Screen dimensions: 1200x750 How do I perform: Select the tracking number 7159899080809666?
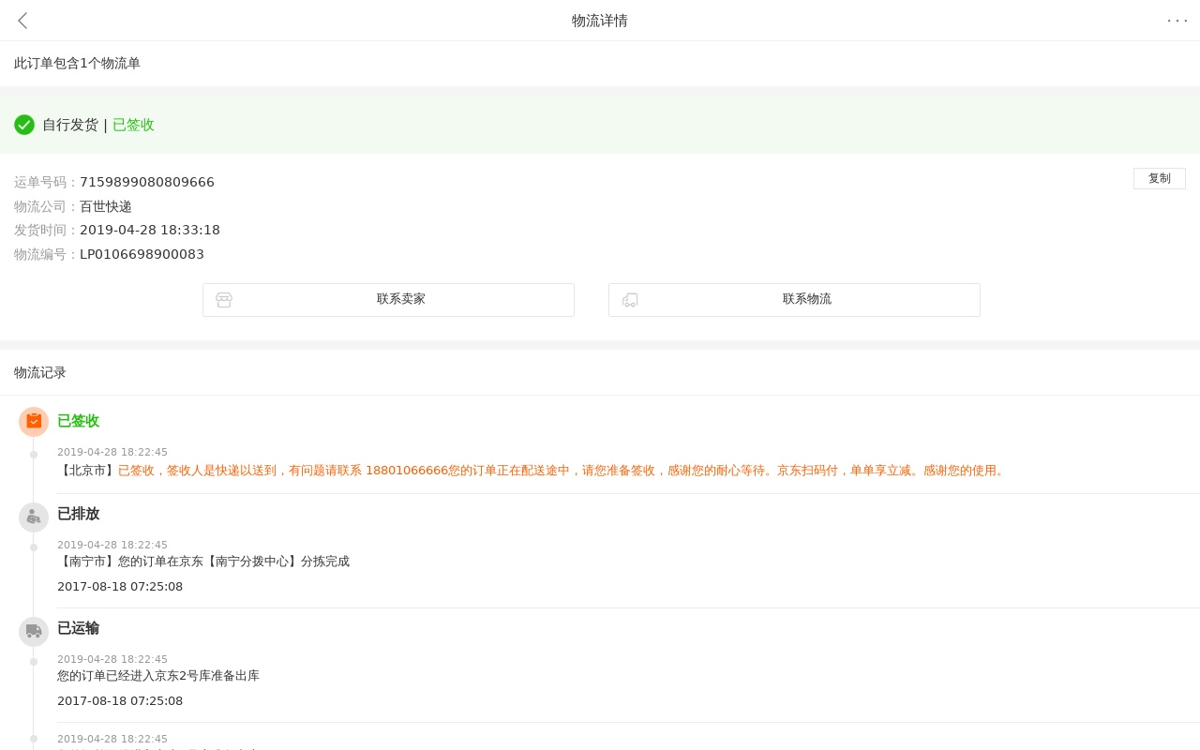(147, 182)
